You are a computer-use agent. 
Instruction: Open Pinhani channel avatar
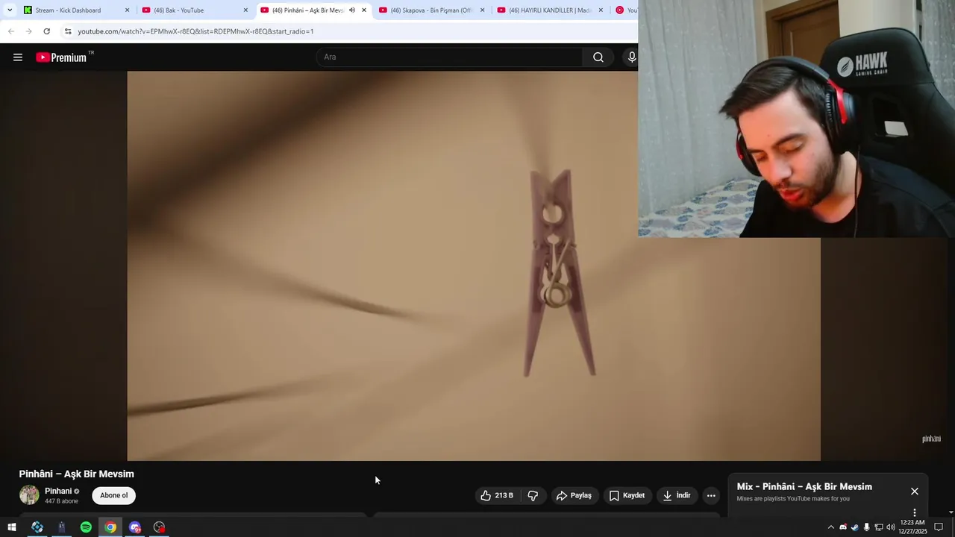(x=29, y=494)
